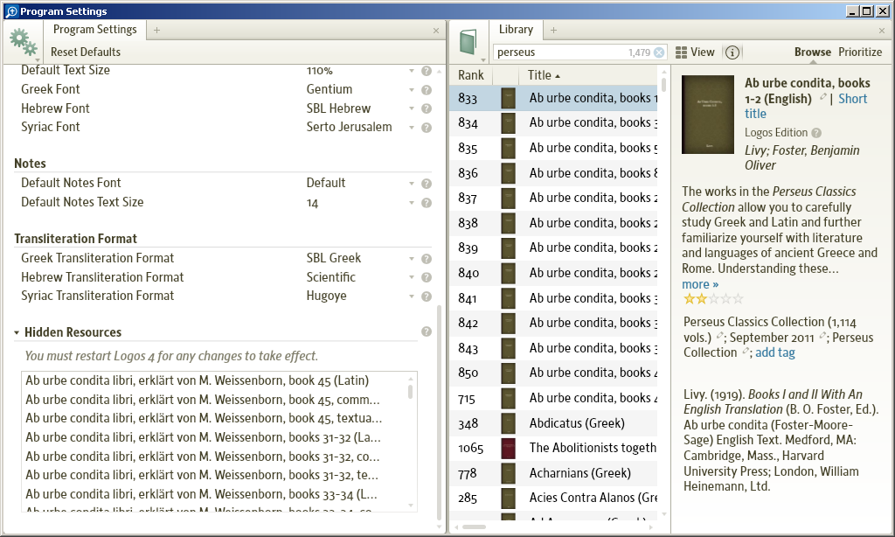
Task: Select Weissenborn books 33-34 (L... hidden resource
Action: point(201,494)
